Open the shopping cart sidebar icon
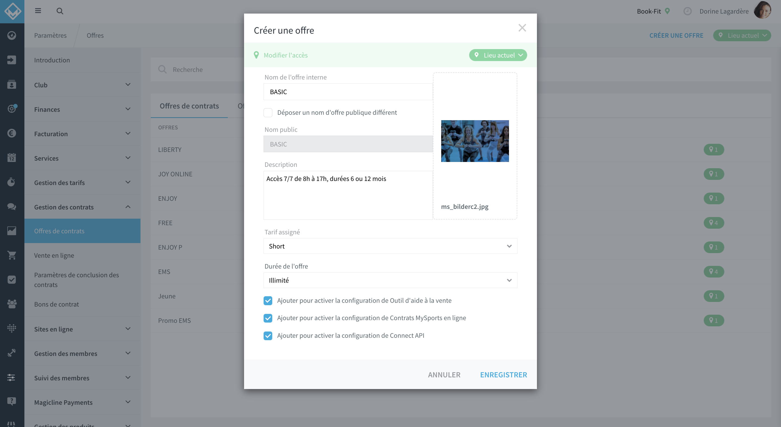 (x=11, y=255)
